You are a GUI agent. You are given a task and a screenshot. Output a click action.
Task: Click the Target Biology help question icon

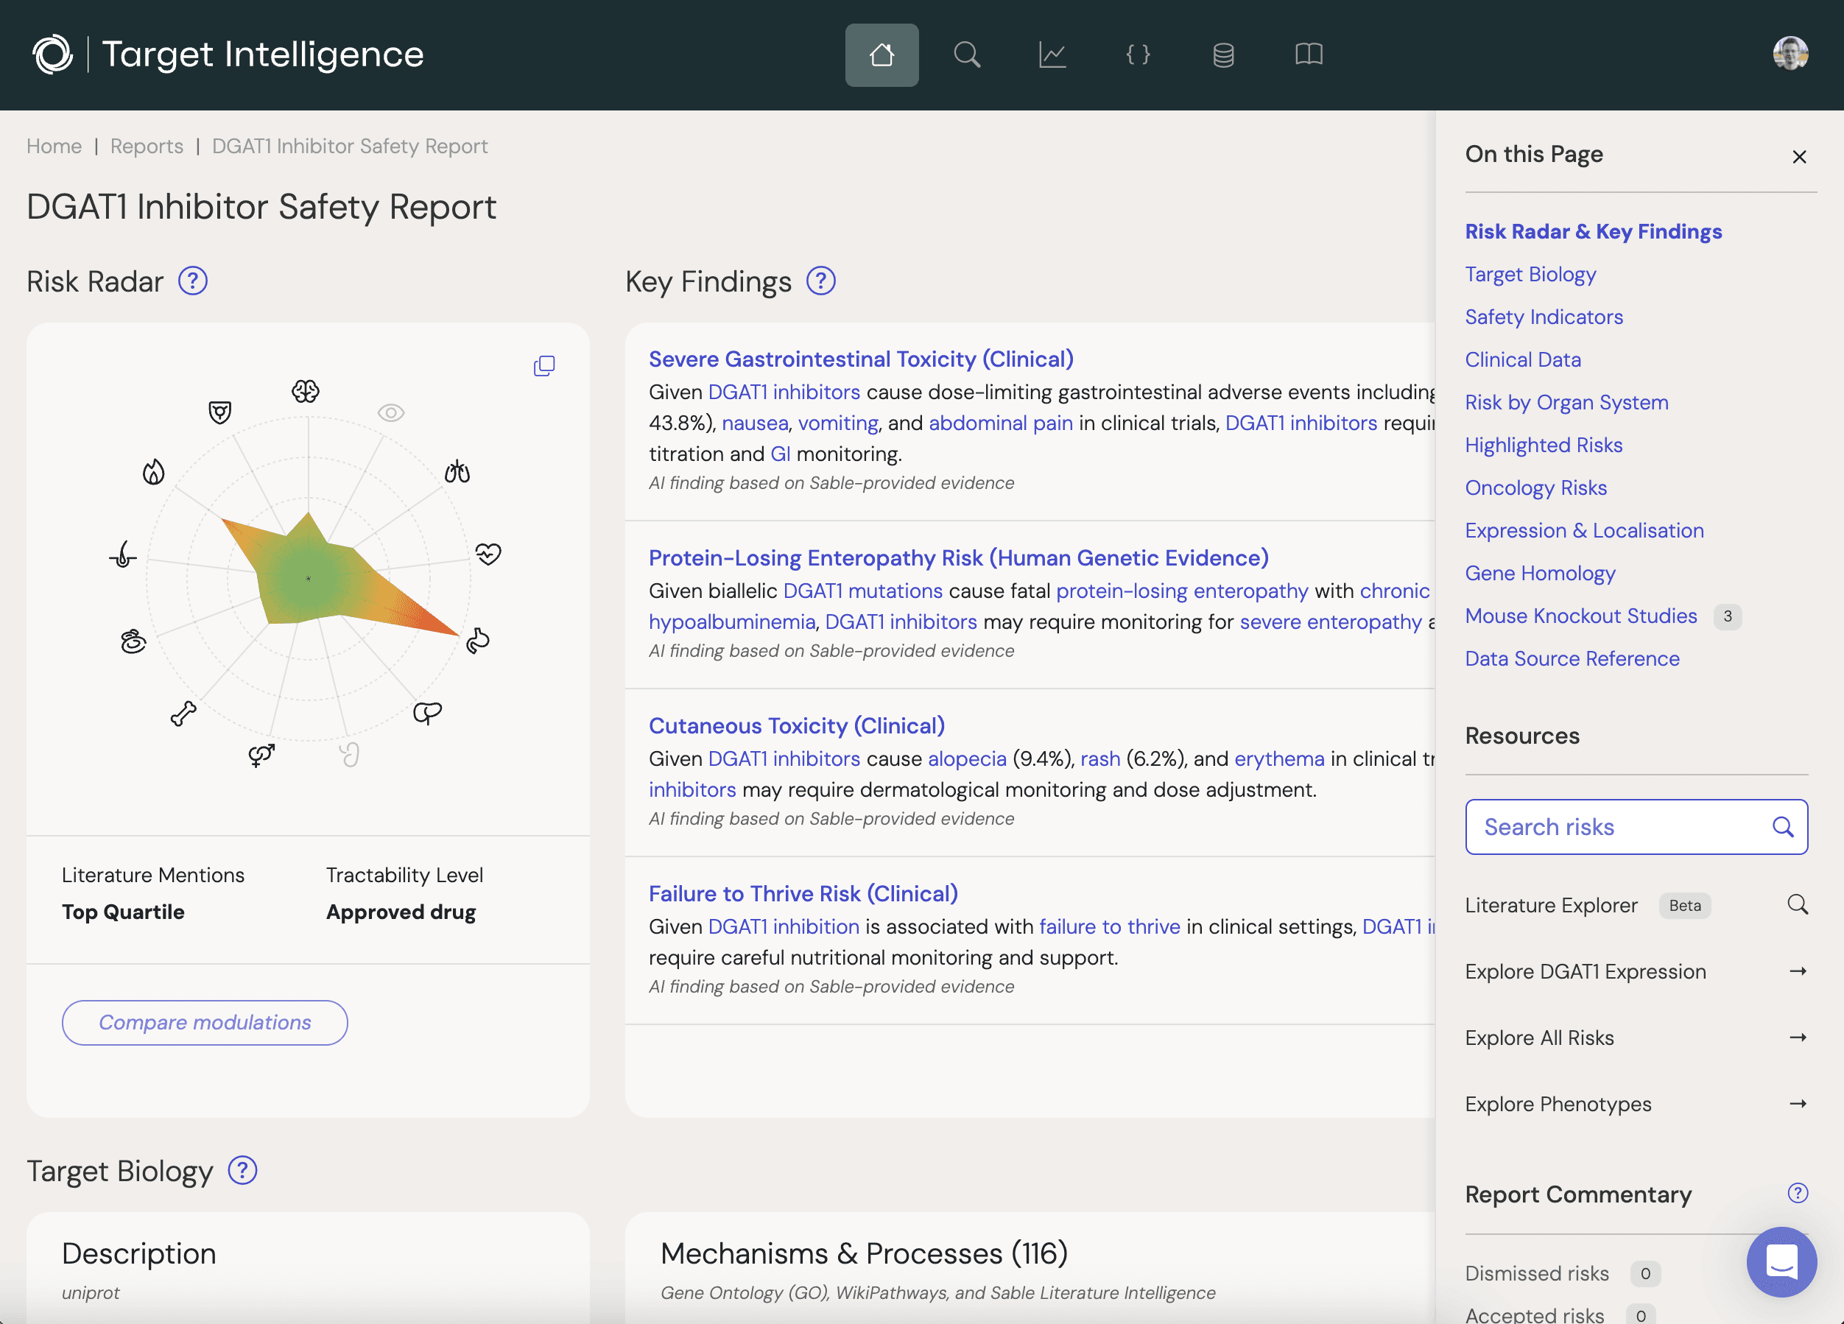pos(242,1170)
